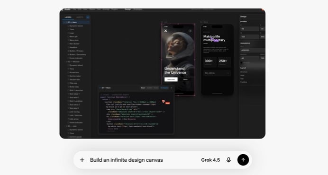
Task: Click the X position input showing 40
Action: 250,29
